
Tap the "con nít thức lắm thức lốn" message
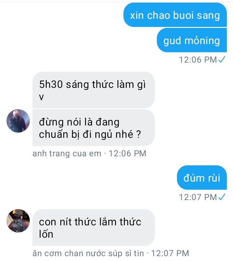coord(94,228)
